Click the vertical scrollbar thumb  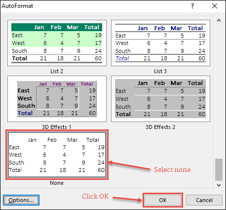219,169
